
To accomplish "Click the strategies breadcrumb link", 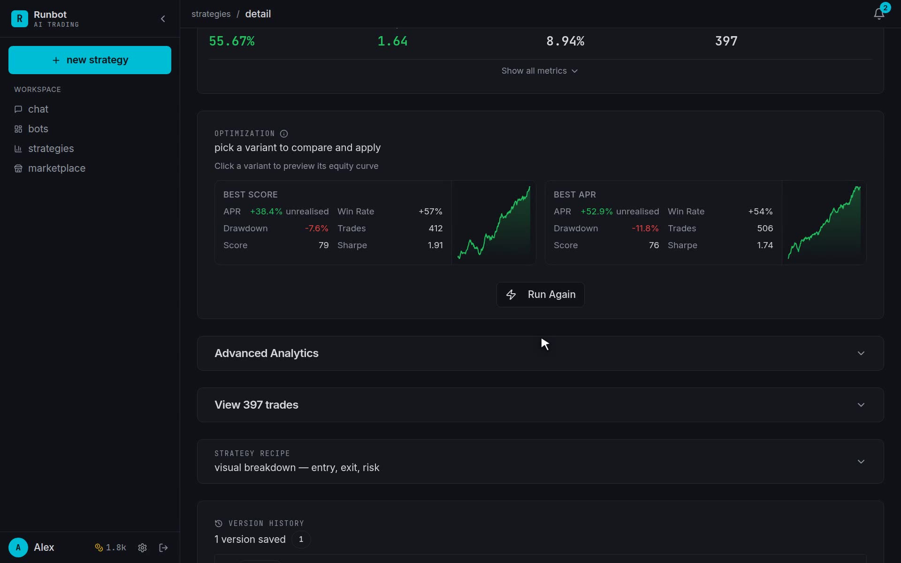I will pos(211,14).
